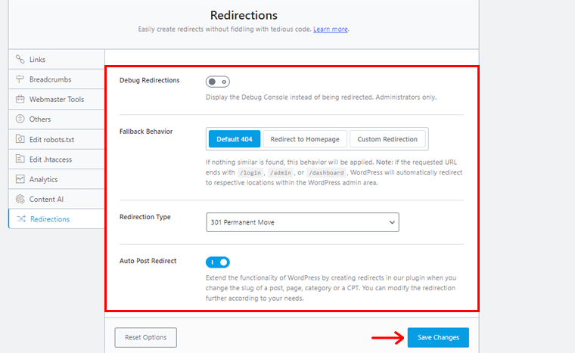This screenshot has height=353, width=575.
Task: Go to the Analytics settings tab
Action: [44, 179]
